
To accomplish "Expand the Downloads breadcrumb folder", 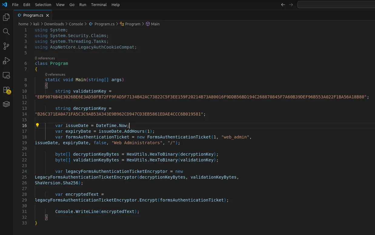I will coord(54,24).
